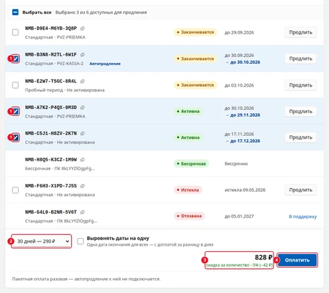Check the expired NMB-F6H3-X1PD-7J5S row
The width and height of the screenshot is (329, 293).
[x=15, y=190]
